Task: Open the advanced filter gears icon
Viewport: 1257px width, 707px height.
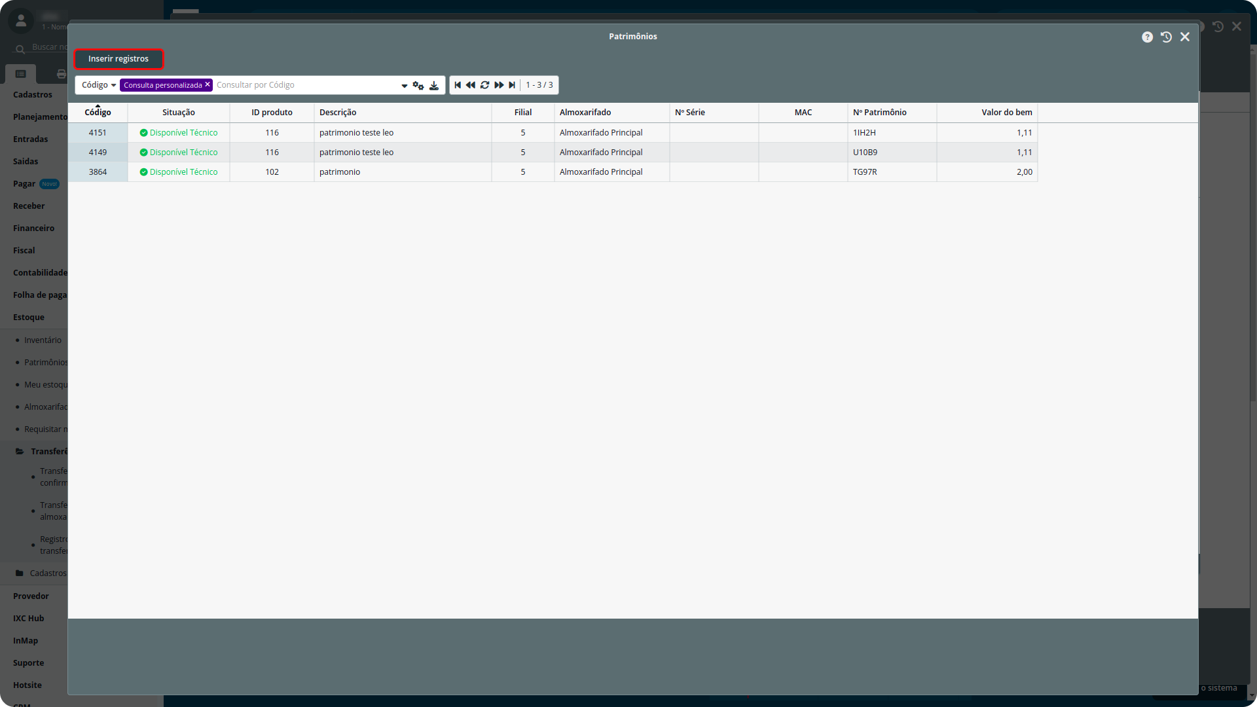Action: pyautogui.click(x=418, y=86)
